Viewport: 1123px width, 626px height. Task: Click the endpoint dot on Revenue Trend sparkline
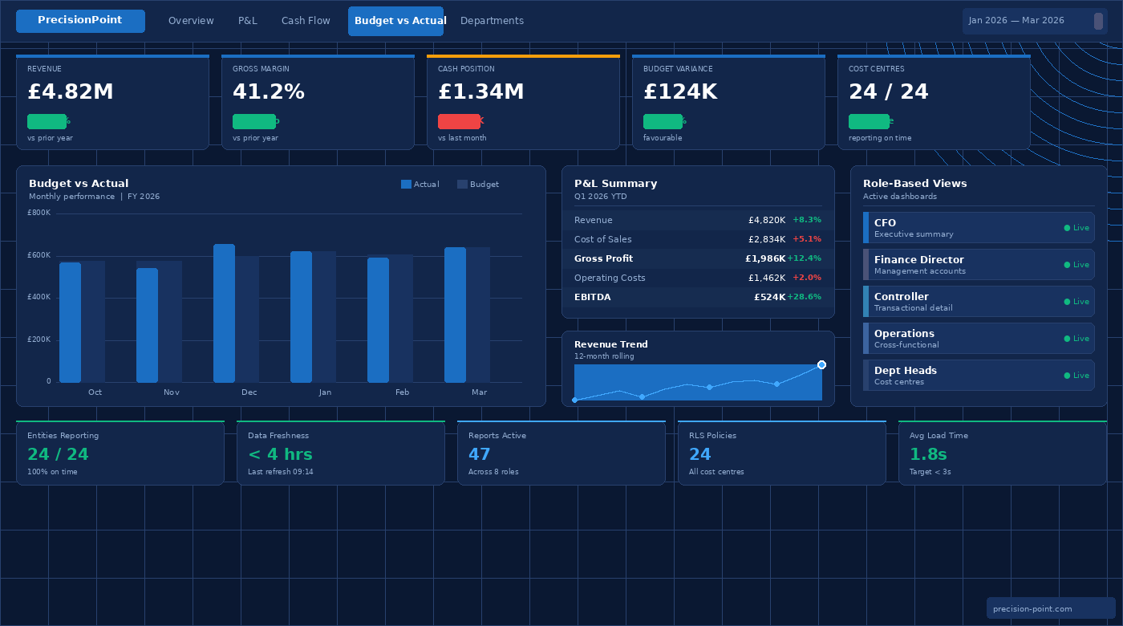pyautogui.click(x=821, y=364)
